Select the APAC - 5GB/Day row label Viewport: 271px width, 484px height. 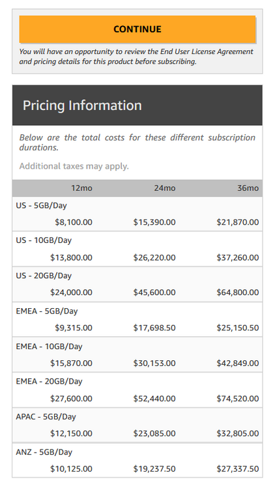pyautogui.click(x=46, y=417)
